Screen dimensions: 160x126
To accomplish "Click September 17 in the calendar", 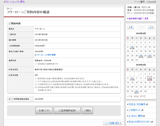I will point(150,83).
